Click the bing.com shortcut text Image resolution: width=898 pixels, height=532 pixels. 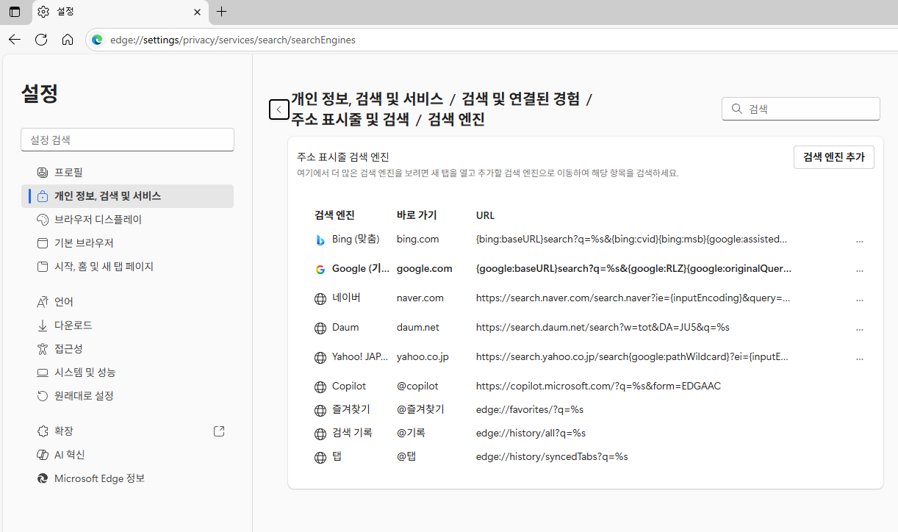[x=417, y=239]
